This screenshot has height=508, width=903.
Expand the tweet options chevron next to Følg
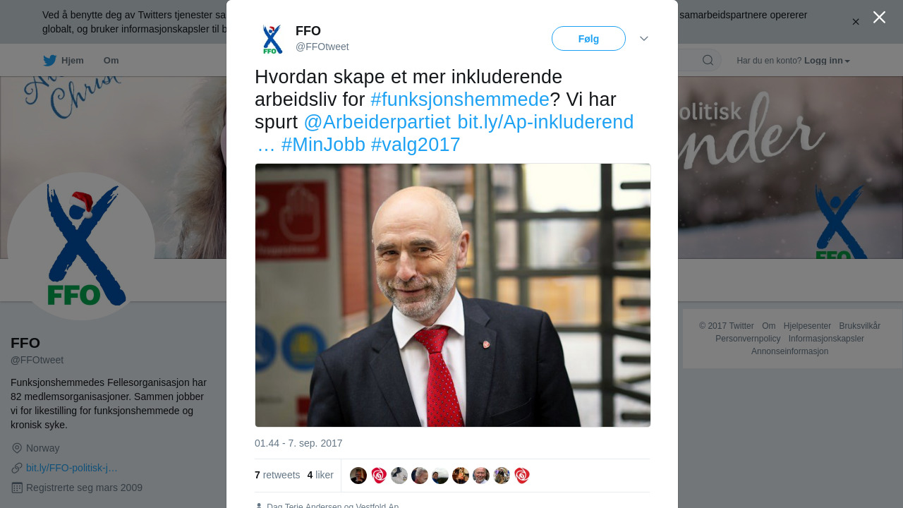pyautogui.click(x=644, y=39)
